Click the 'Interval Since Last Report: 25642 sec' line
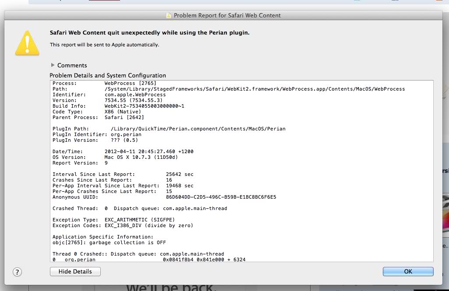The width and height of the screenshot is (449, 291). 123,174
